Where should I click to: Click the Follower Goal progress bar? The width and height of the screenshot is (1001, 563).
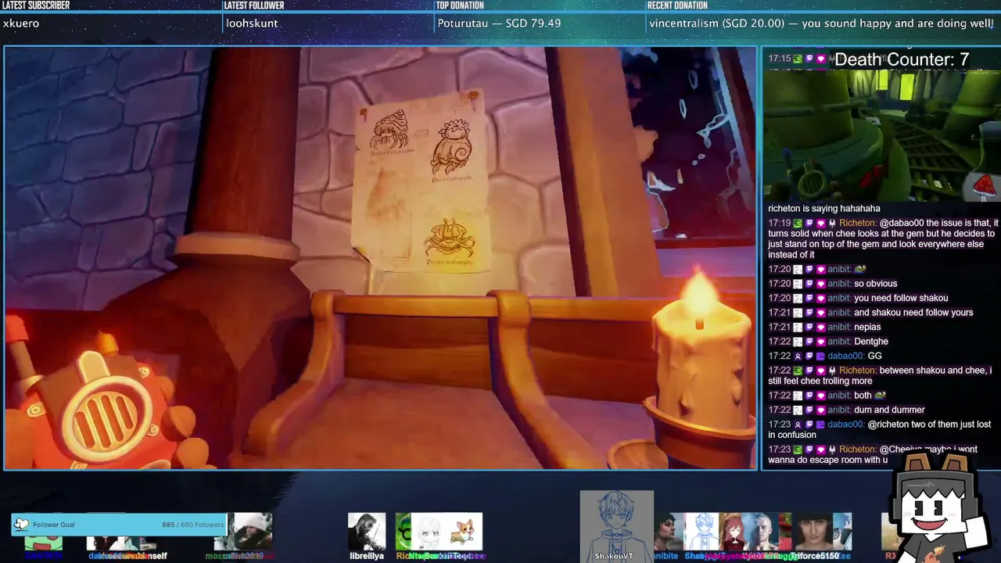click(x=120, y=525)
